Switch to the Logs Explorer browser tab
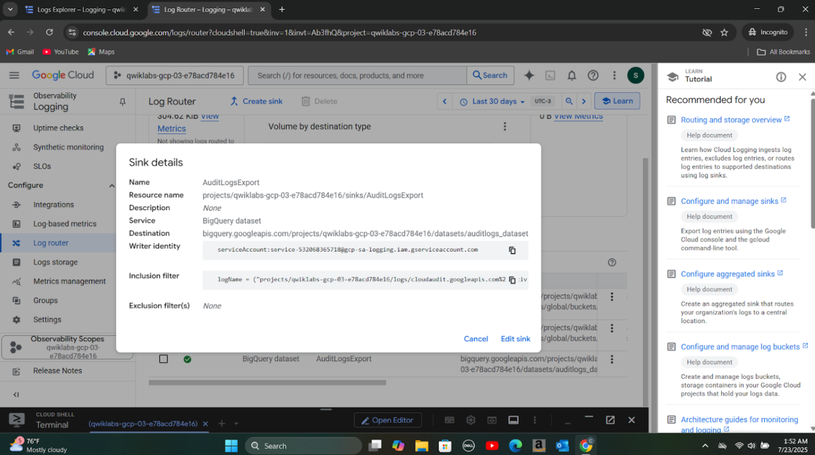This screenshot has height=455, width=815. coord(82,9)
